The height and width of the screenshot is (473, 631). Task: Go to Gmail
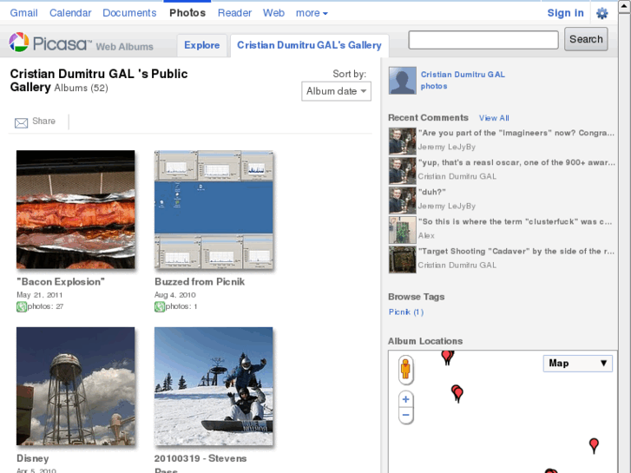23,13
